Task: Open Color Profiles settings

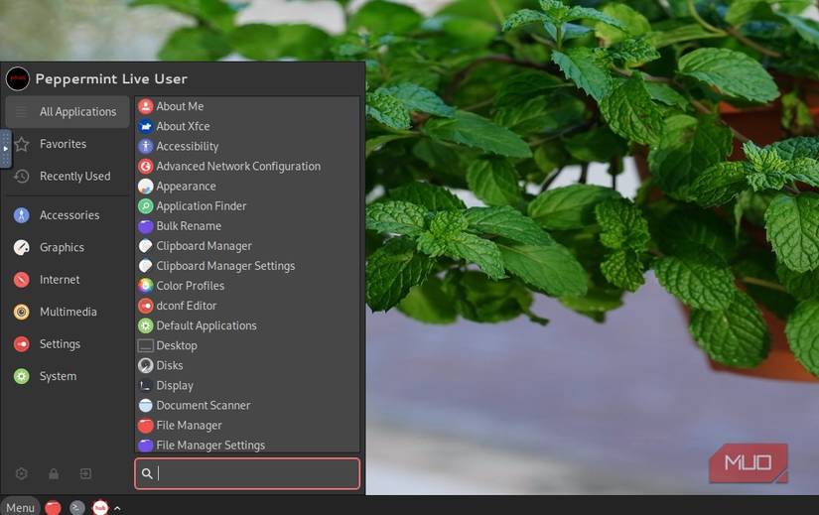Action: [x=190, y=286]
